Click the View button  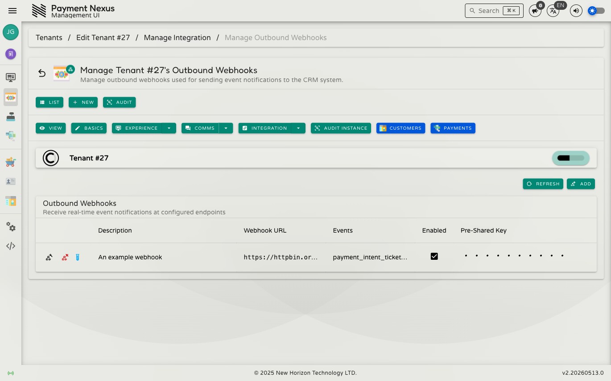tap(51, 128)
